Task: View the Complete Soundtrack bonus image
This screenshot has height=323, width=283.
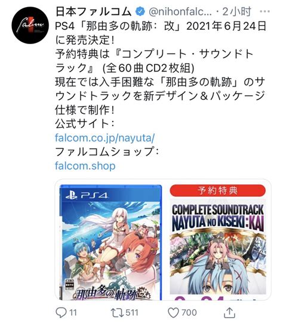Action: tap(217, 242)
